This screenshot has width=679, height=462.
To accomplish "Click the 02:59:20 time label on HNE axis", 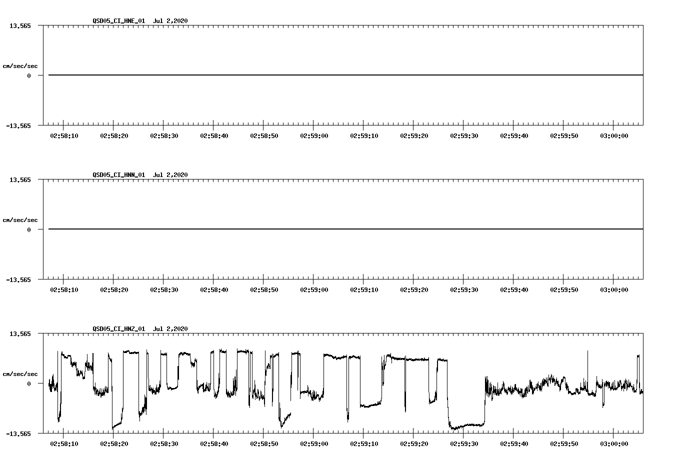I will [414, 136].
